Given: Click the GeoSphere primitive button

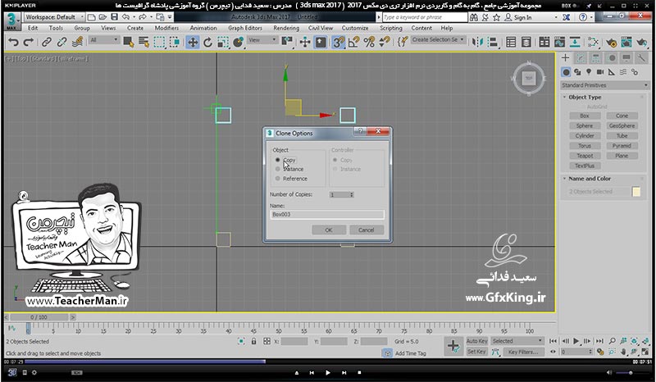Looking at the screenshot, I should pyautogui.click(x=622, y=125).
